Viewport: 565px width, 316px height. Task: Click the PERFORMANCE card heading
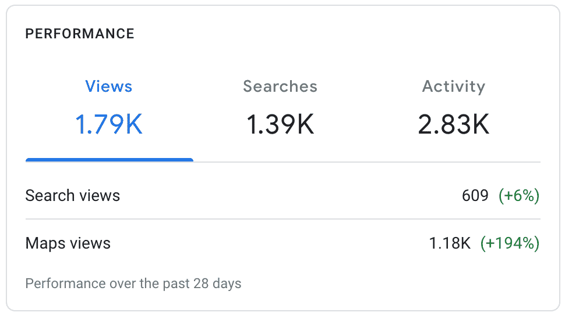pos(80,34)
